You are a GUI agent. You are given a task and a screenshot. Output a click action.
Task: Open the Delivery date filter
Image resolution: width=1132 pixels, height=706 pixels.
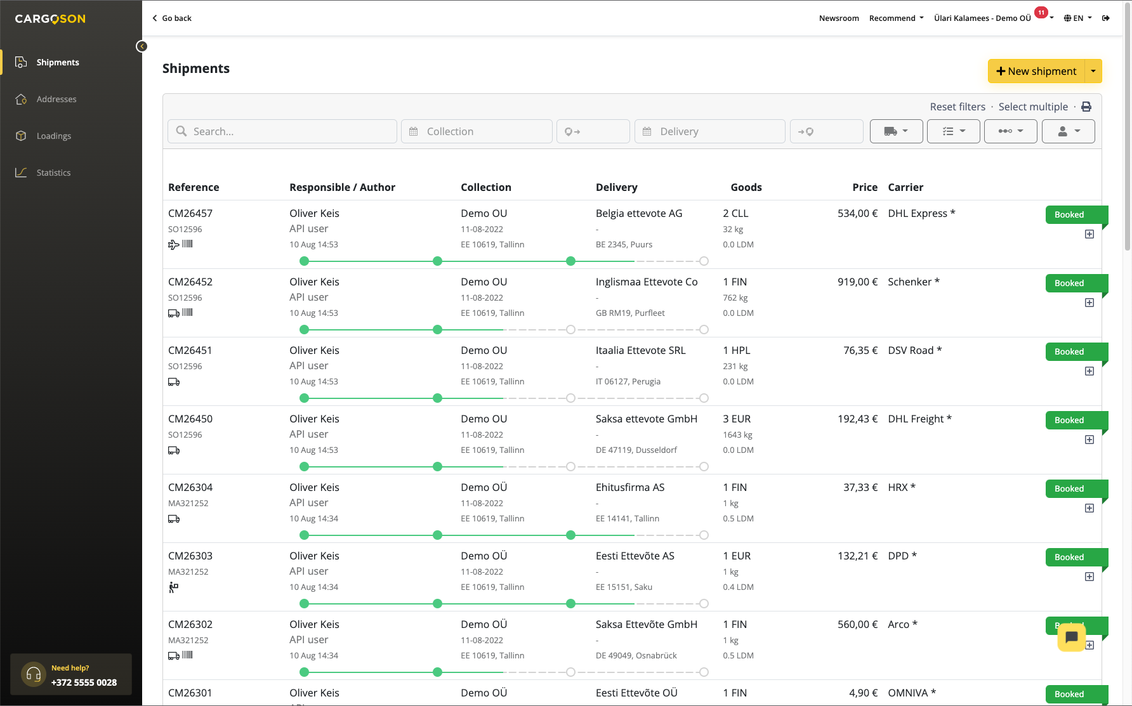point(710,131)
